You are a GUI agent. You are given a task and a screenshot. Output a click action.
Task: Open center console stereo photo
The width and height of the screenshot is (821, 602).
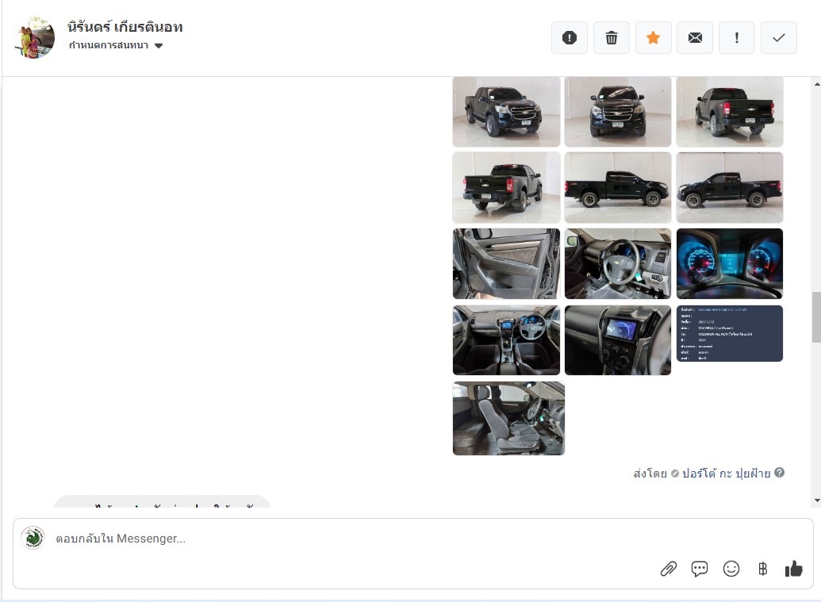(x=618, y=340)
